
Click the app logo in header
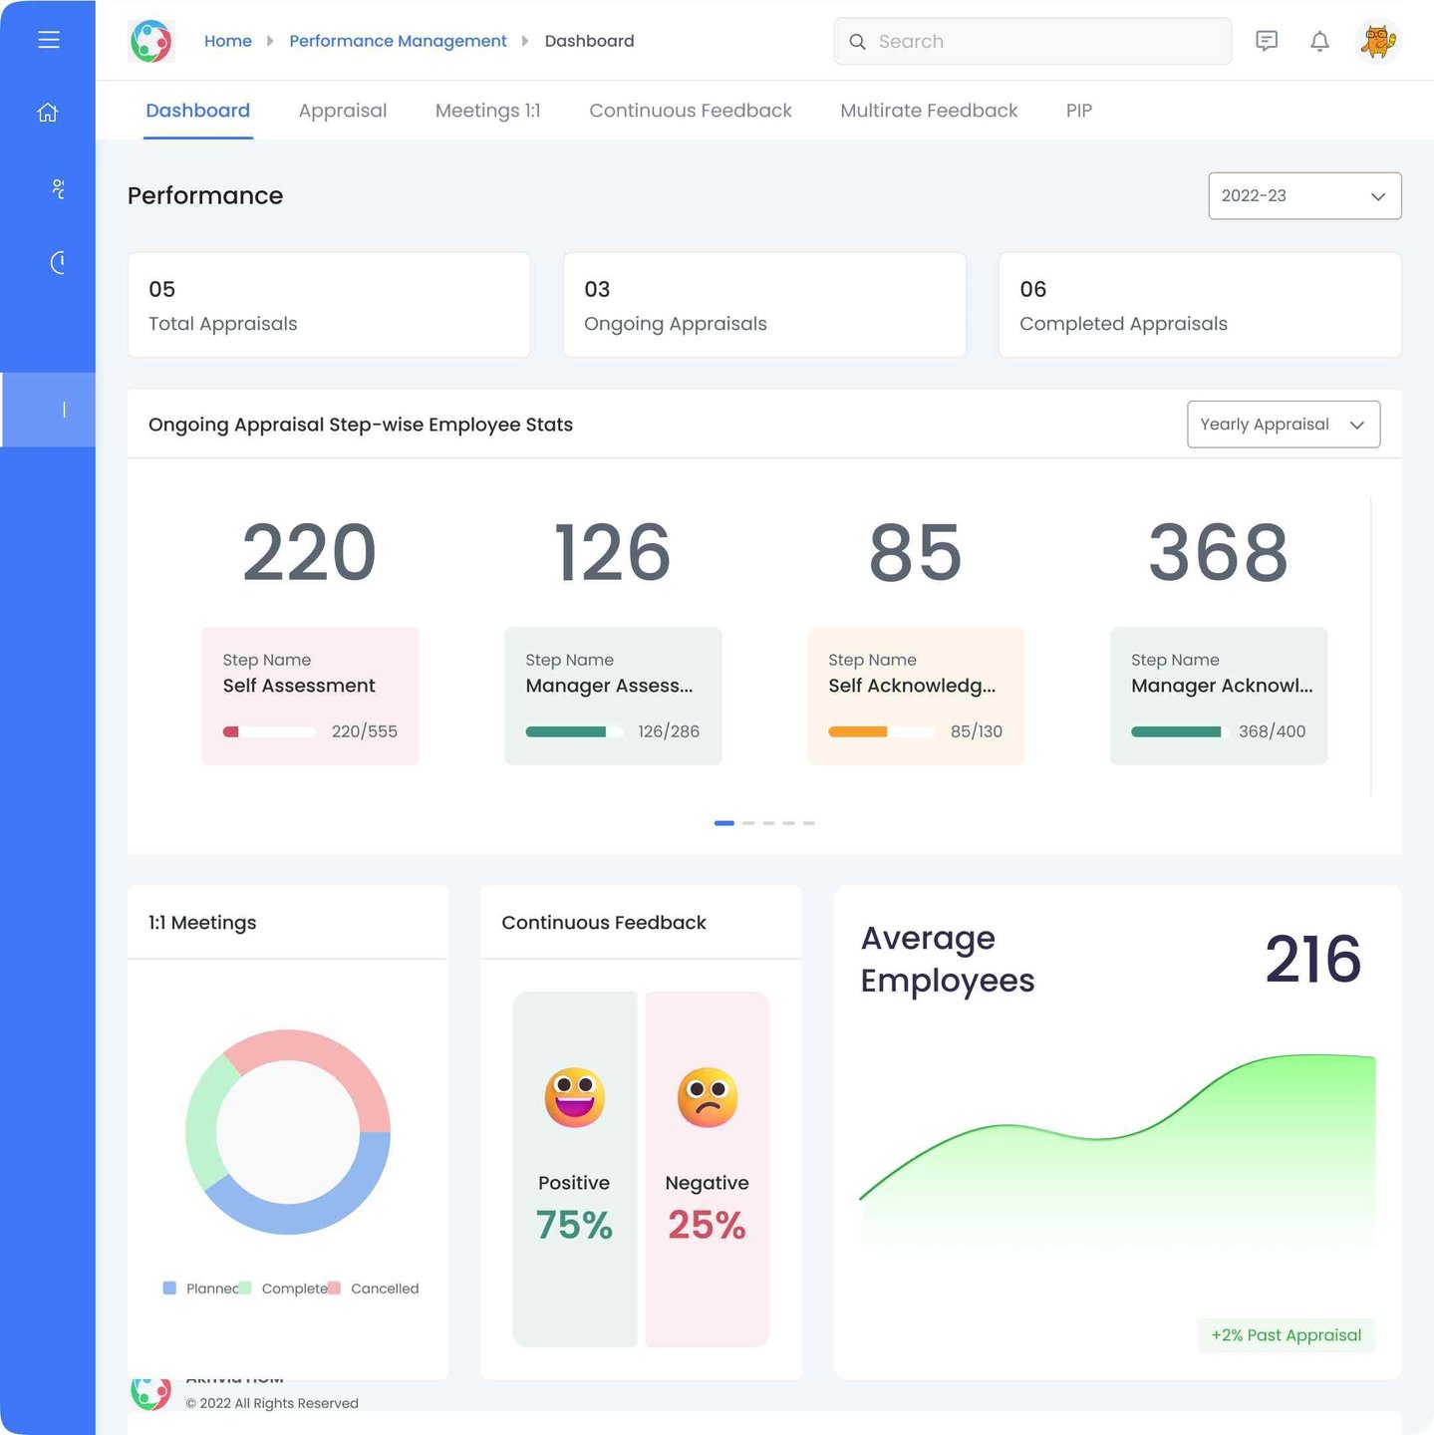point(151,41)
